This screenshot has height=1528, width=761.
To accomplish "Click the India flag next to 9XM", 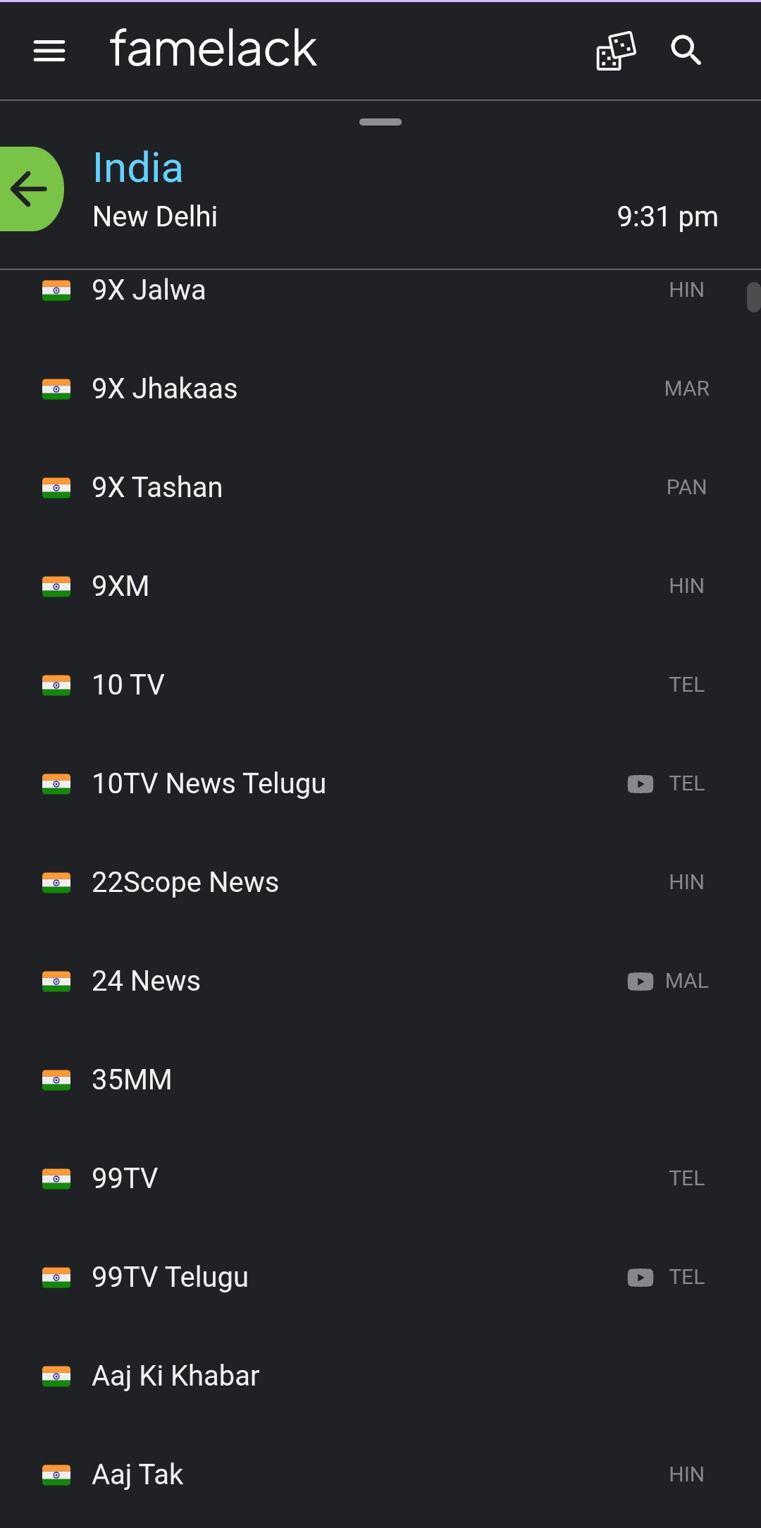I will (56, 587).
